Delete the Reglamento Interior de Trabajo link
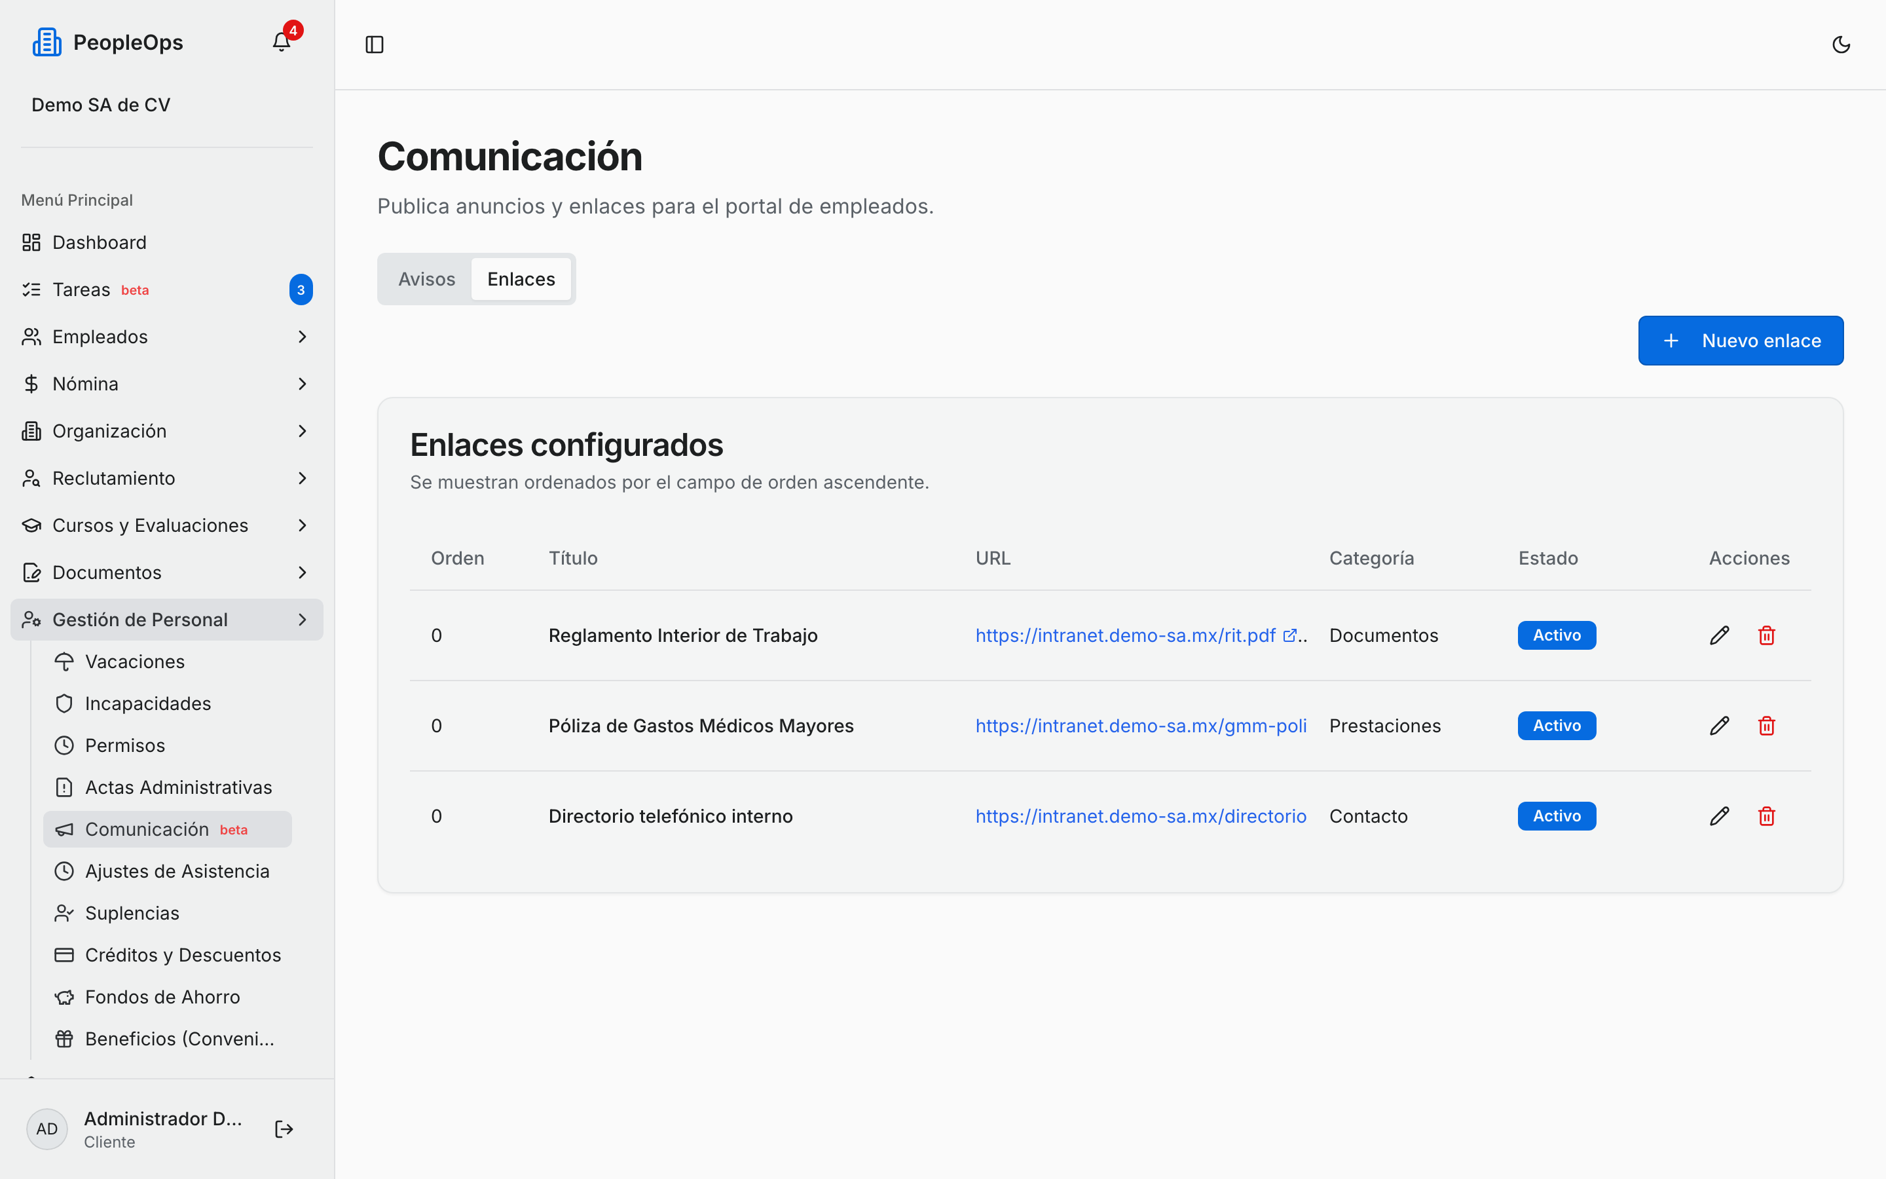 pos(1767,635)
